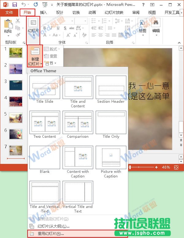Viewport: 184px width, 238px height.
Task: Switch to the 幻灯片放映 Slide Show tab
Action: (x=114, y=12)
